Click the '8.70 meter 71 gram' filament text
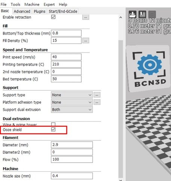 (x=150, y=26)
